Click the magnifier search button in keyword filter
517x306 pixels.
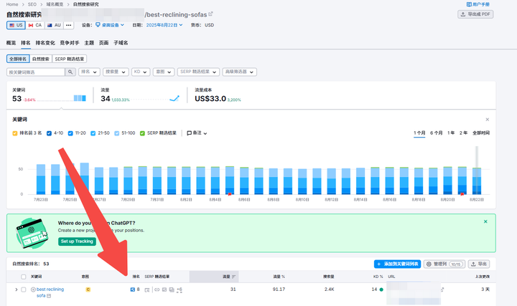[x=70, y=72]
